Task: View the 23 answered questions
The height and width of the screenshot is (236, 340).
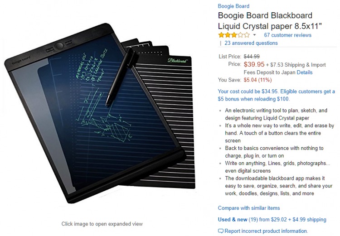Action: pos(251,43)
